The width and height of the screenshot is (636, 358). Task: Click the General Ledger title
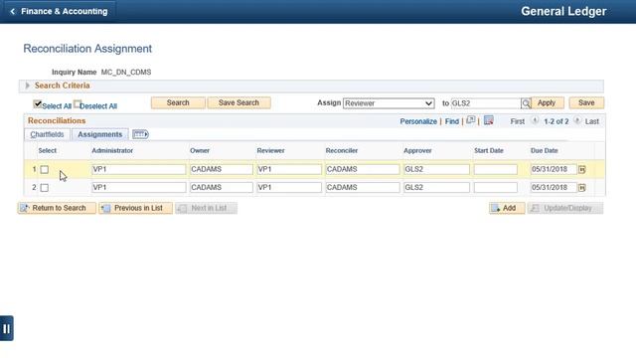coord(563,11)
